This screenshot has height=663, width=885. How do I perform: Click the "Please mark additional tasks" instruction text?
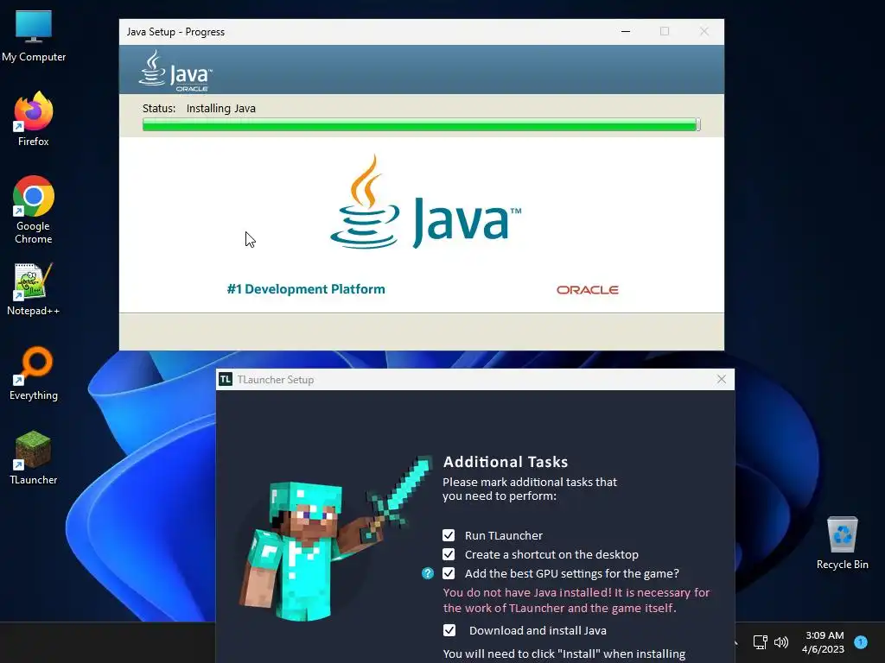[x=530, y=489]
